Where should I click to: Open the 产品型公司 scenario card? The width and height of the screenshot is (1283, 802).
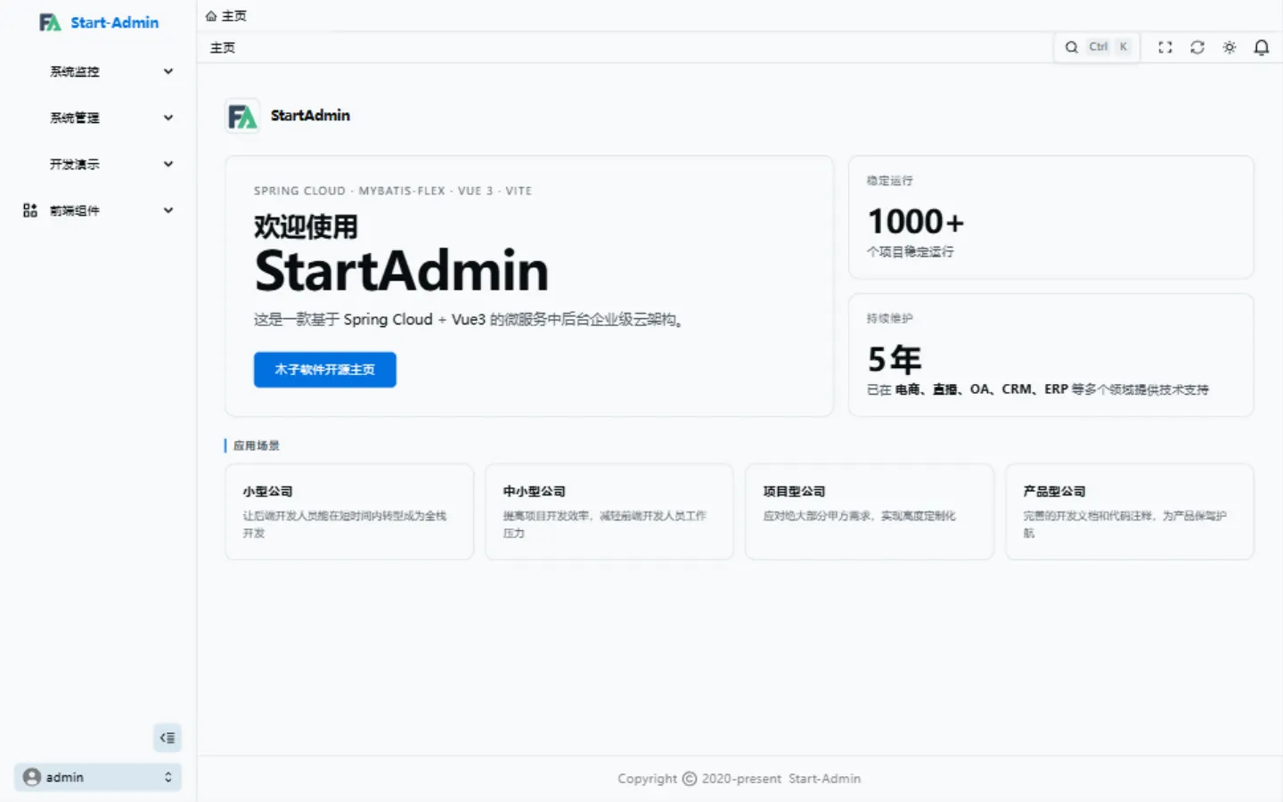1130,511
